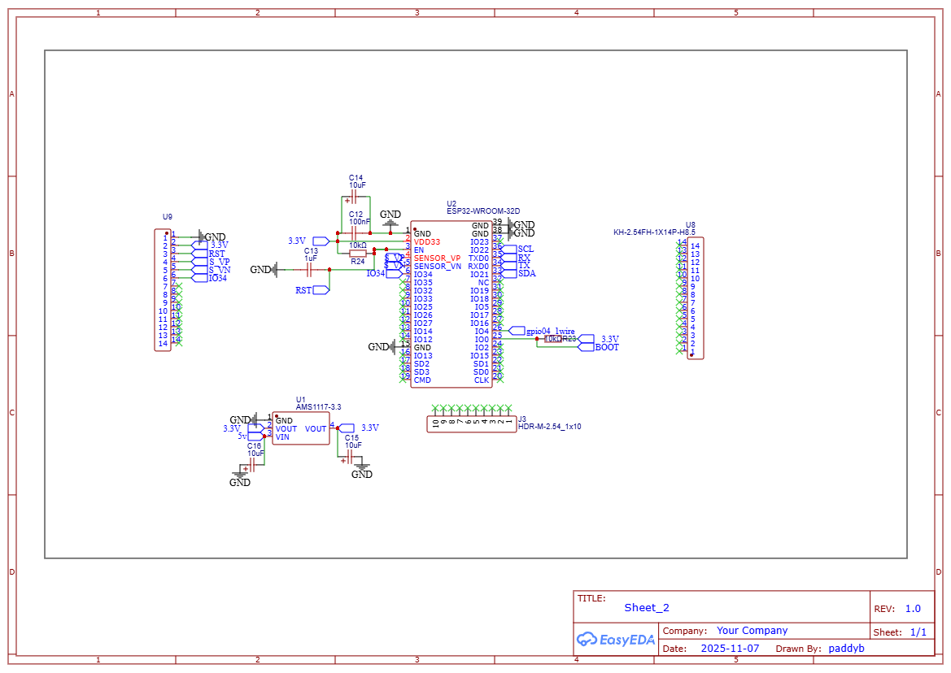Select the C14 10uF capacitor symbol
The width and height of the screenshot is (951, 673).
click(355, 197)
